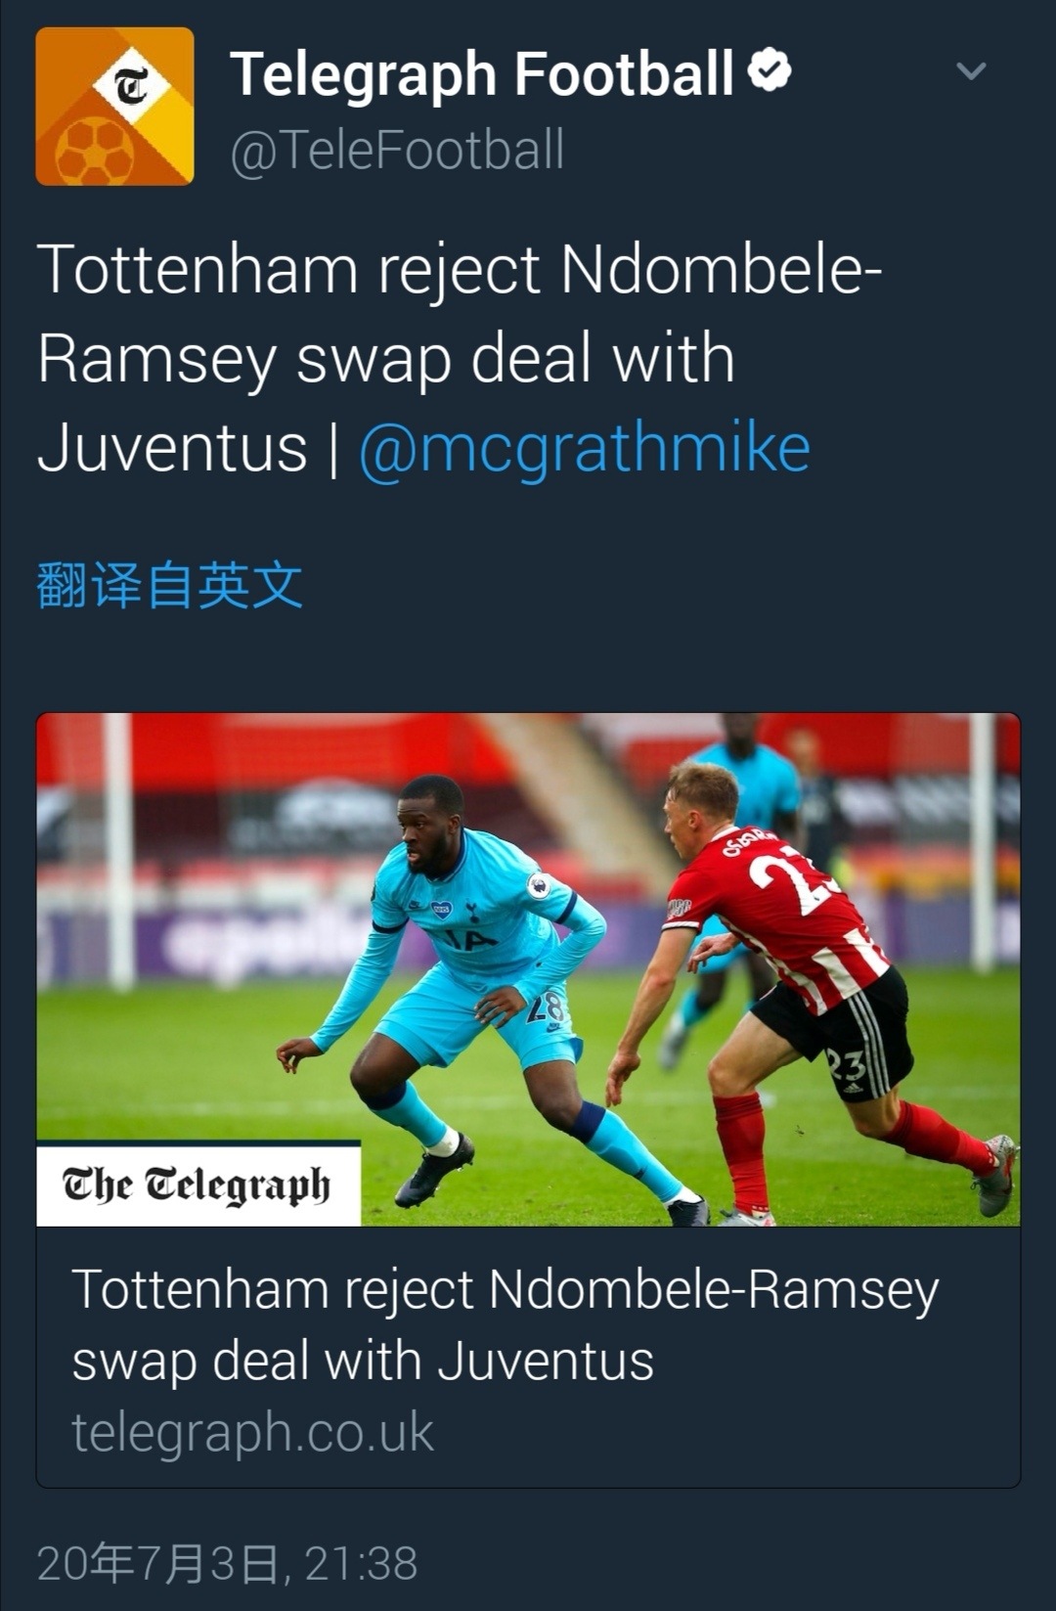Open the link card headline about swap deal

click(506, 1325)
